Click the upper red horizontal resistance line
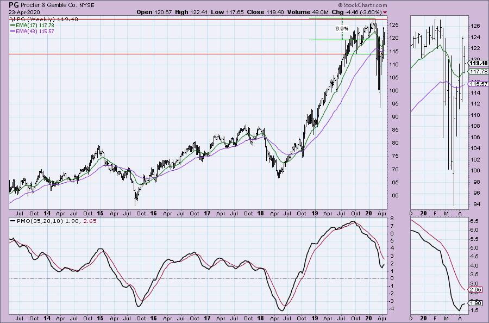The image size is (489, 323). pyautogui.click(x=198, y=20)
